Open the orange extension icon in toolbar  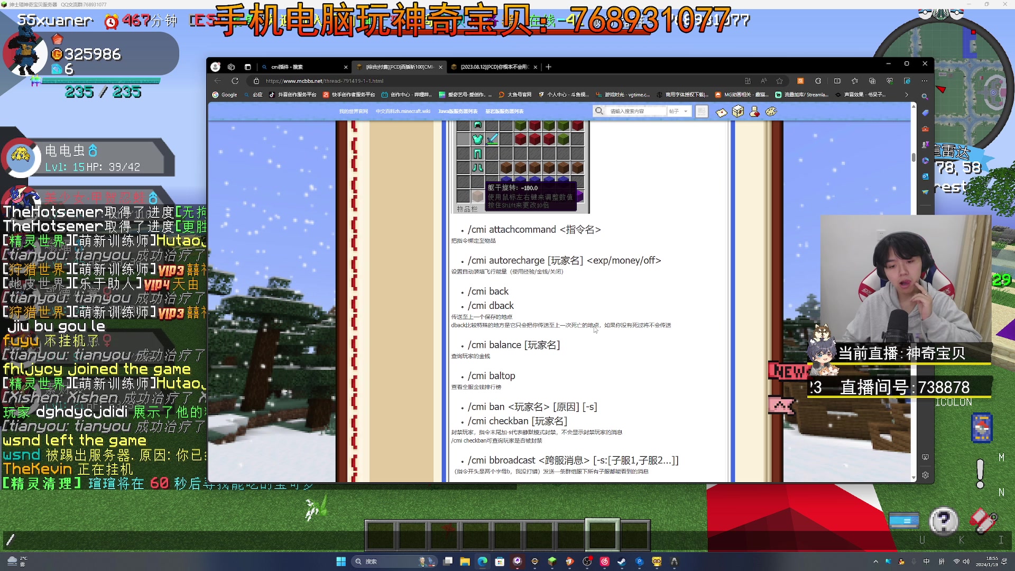tap(800, 81)
